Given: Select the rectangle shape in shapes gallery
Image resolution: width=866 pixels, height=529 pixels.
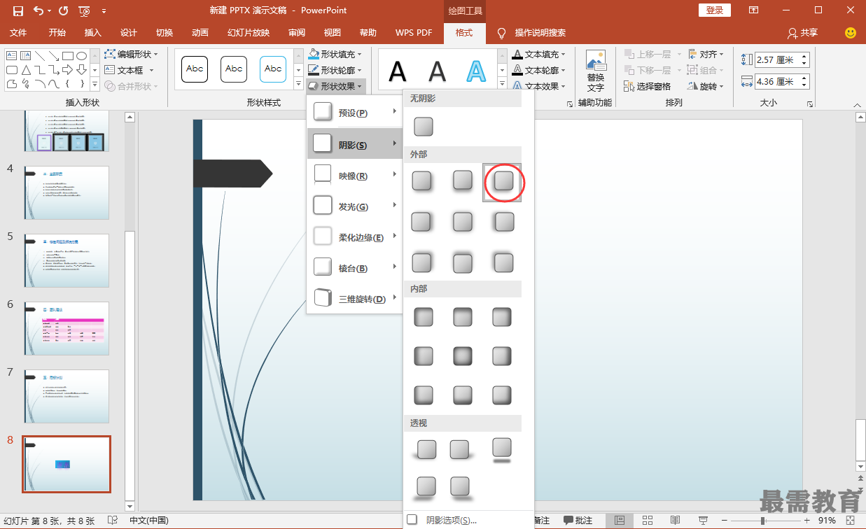Looking at the screenshot, I should tap(67, 55).
